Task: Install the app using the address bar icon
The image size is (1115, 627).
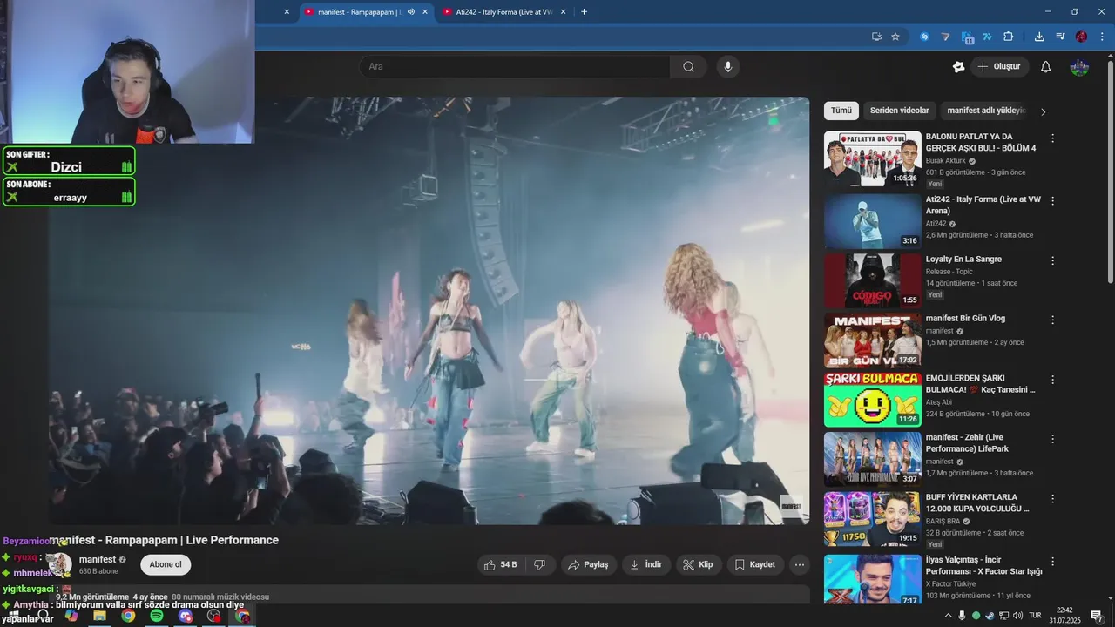Action: point(876,37)
